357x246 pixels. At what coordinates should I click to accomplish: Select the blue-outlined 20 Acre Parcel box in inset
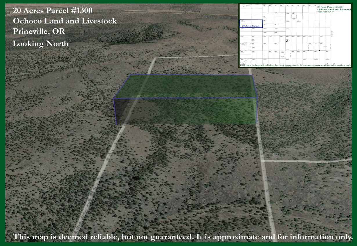coord(251,24)
